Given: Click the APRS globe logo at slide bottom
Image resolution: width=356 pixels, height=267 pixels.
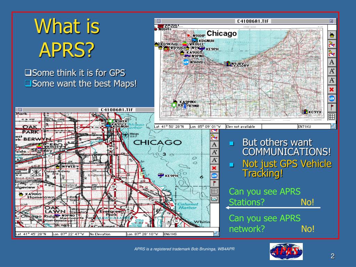Looking at the screenshot, I should 286,251.
